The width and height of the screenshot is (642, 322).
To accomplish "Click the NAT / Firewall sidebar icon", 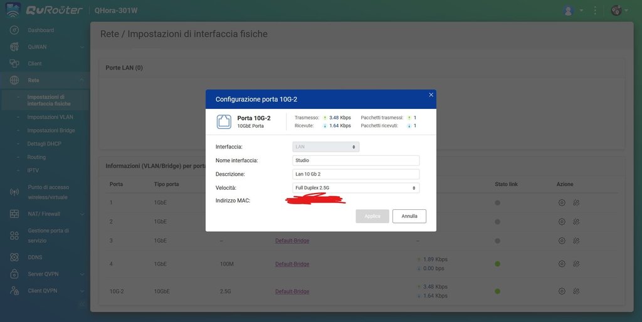I will [14, 214].
